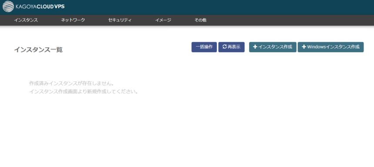Click empty gray navigation bar right of その他
The width and height of the screenshot is (374, 167).
(x=286, y=20)
